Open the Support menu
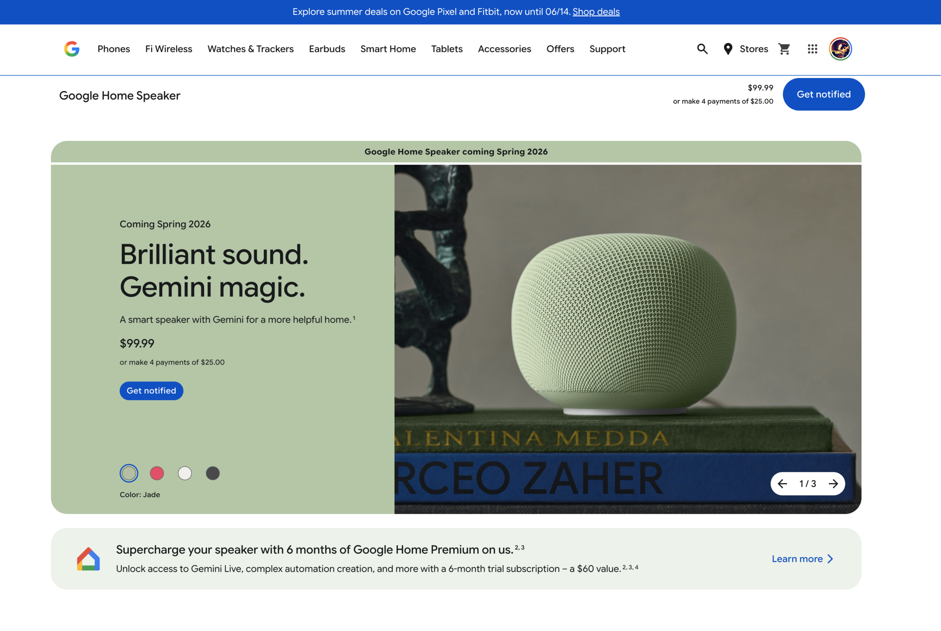This screenshot has width=941, height=631. [x=607, y=49]
